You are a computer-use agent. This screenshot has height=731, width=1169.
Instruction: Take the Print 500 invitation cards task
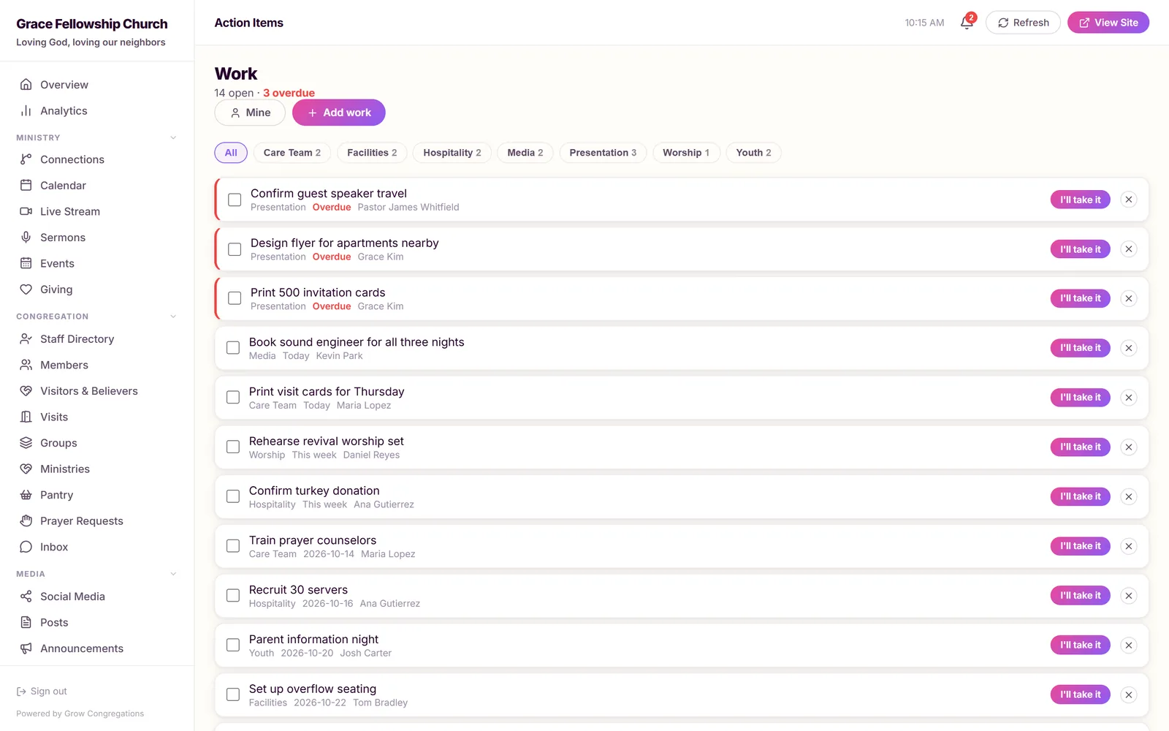1080,298
